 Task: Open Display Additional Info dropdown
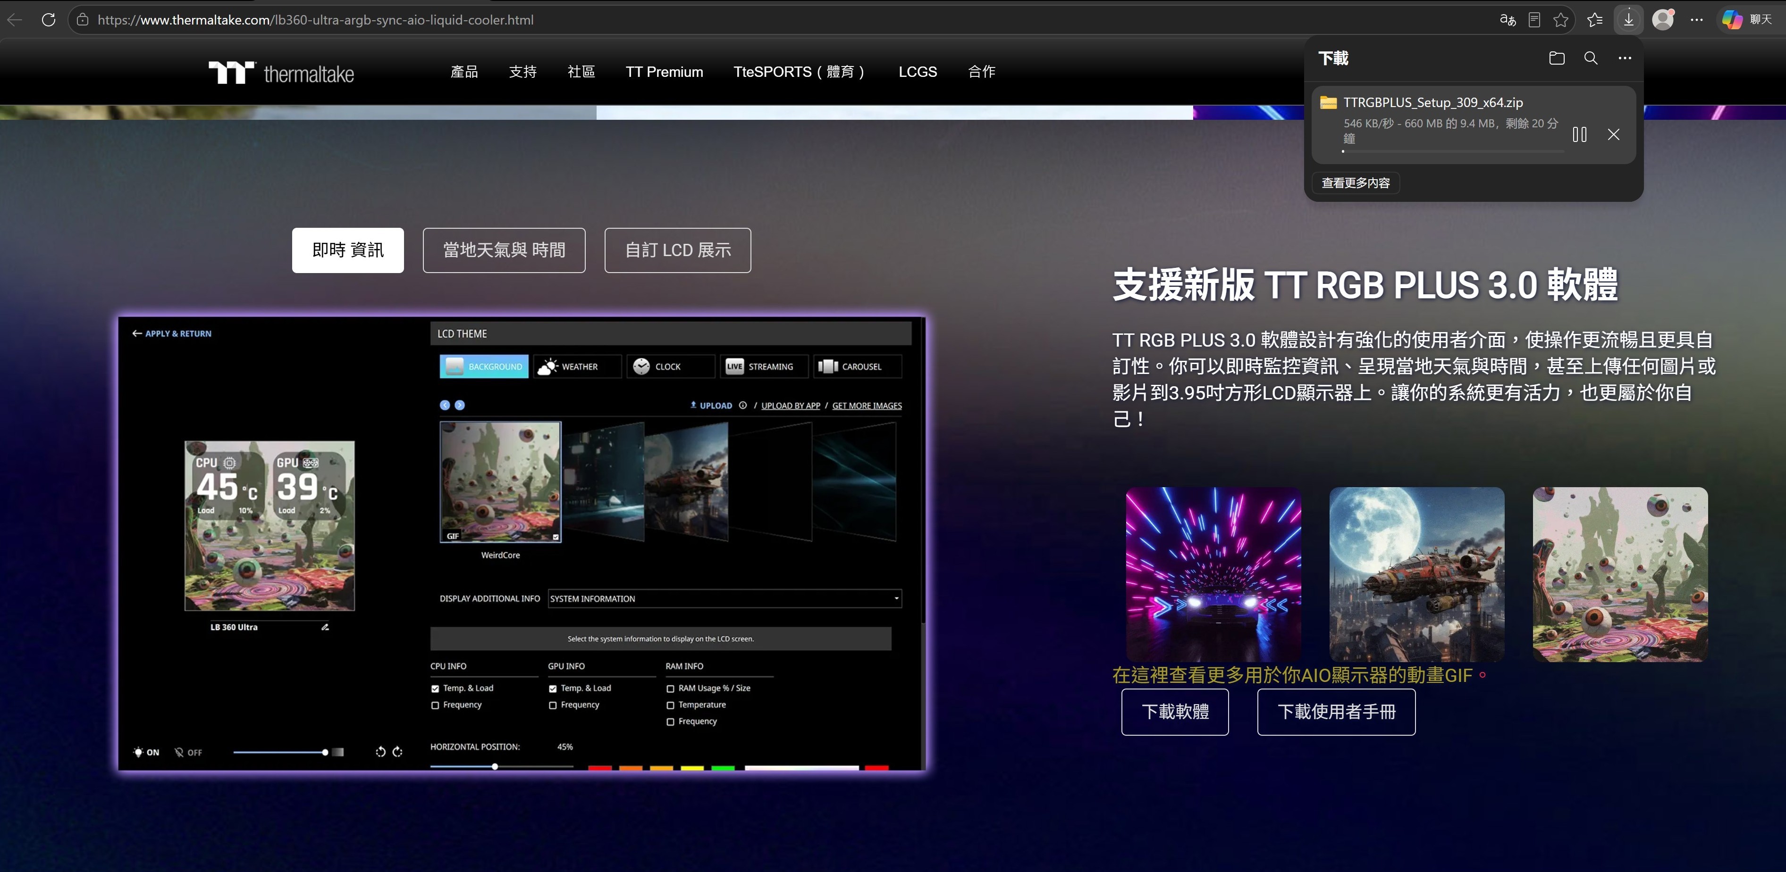[x=725, y=598]
